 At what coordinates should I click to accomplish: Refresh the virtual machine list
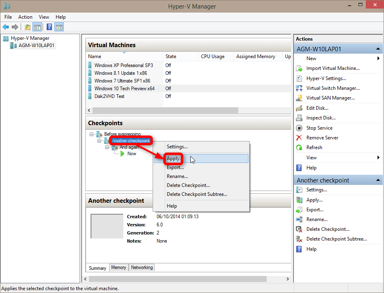click(313, 148)
